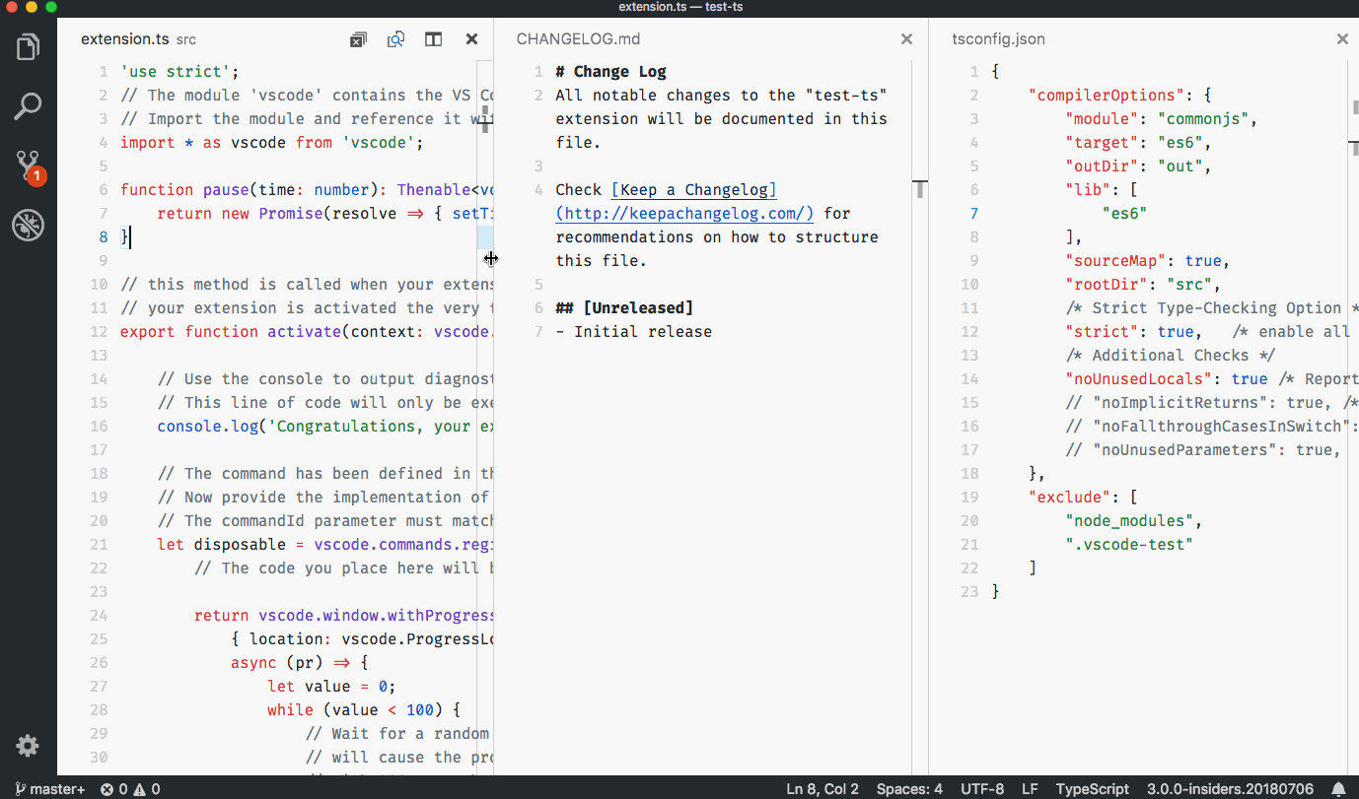Click the master+ branch indicator
The width and height of the screenshot is (1359, 799).
tap(48, 788)
